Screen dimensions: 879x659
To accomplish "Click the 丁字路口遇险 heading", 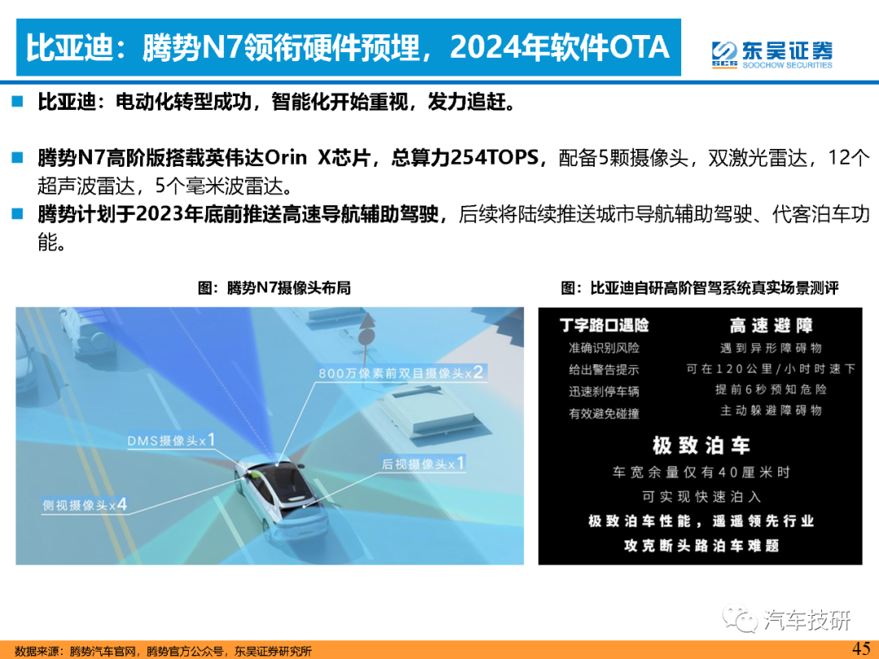I will (604, 325).
